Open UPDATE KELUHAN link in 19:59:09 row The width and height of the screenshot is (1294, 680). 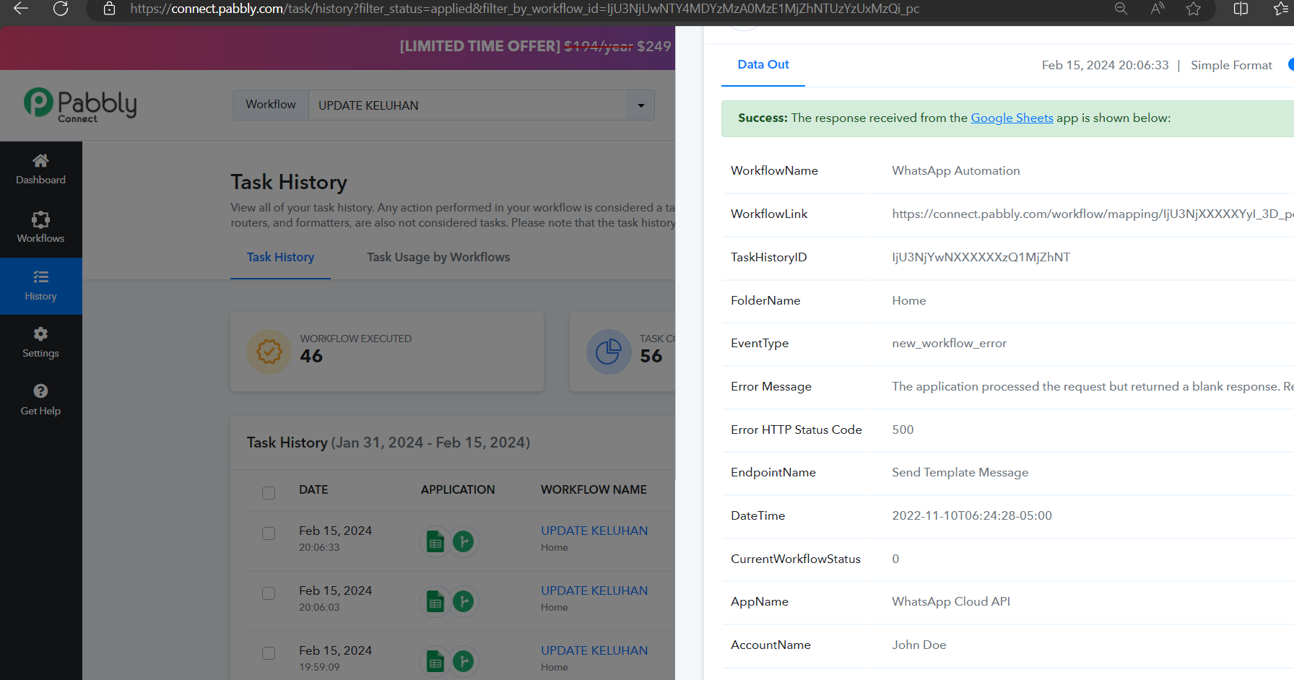point(594,650)
